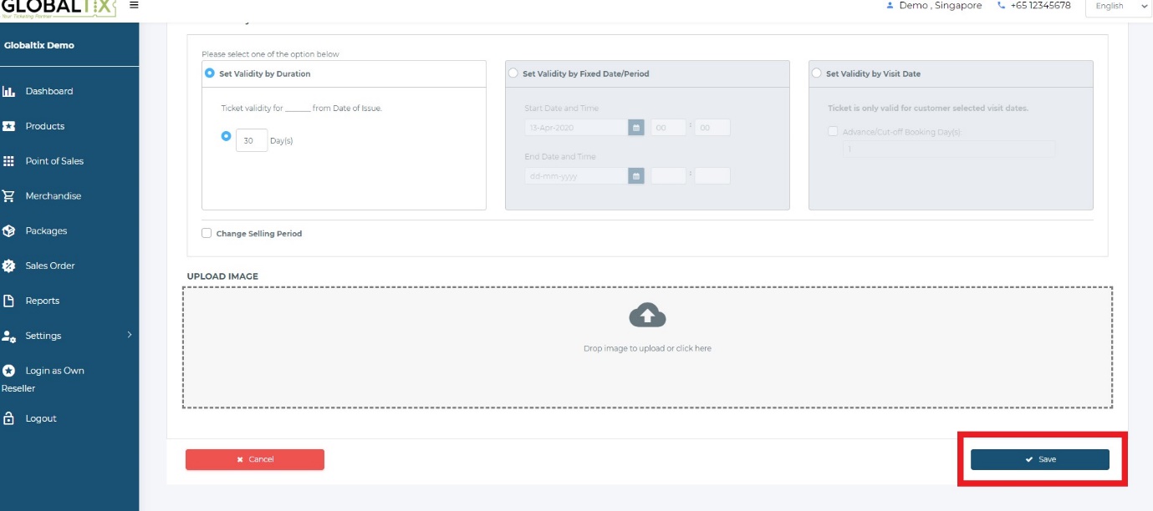Screen dimensions: 1153x511
Task: Click the cloud upload icon
Action: pyautogui.click(x=647, y=316)
